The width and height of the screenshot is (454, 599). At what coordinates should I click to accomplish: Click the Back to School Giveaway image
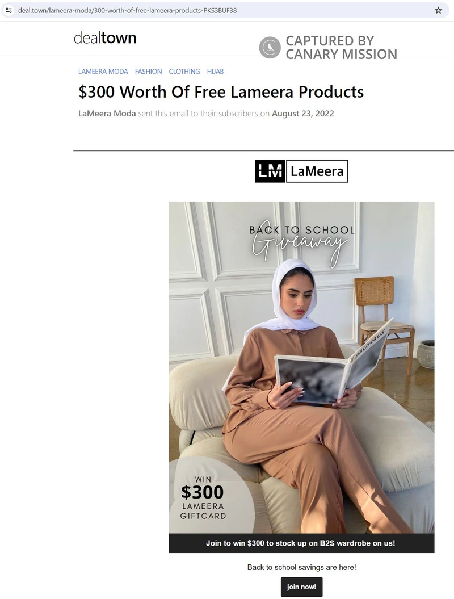click(302, 367)
